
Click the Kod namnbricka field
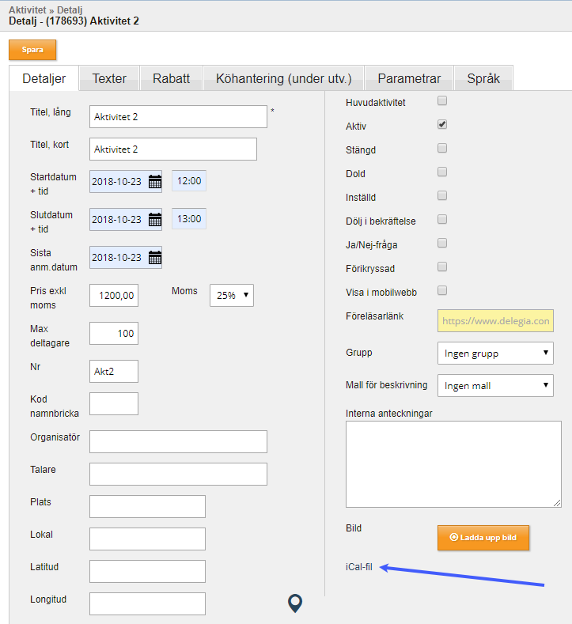coord(114,403)
